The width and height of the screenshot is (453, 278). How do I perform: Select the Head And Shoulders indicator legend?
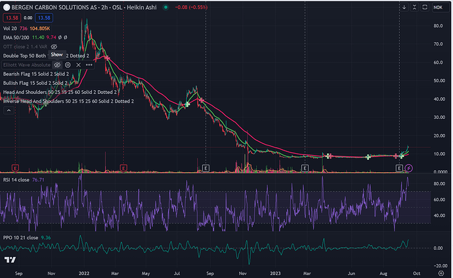tap(60, 92)
